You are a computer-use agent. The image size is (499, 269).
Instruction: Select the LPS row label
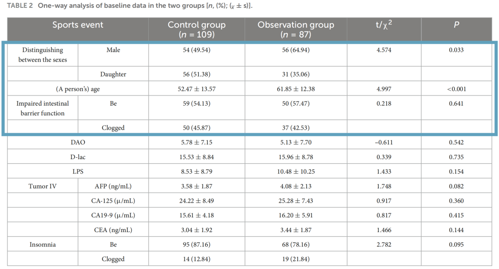tap(78, 172)
